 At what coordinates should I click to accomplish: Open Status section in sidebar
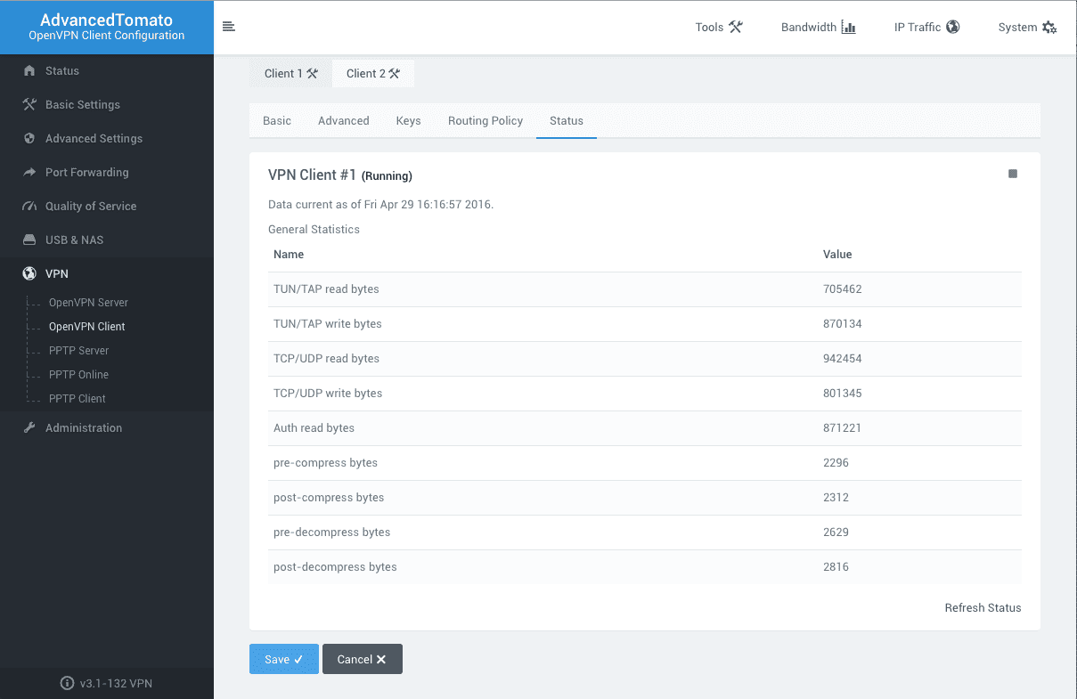(x=62, y=70)
